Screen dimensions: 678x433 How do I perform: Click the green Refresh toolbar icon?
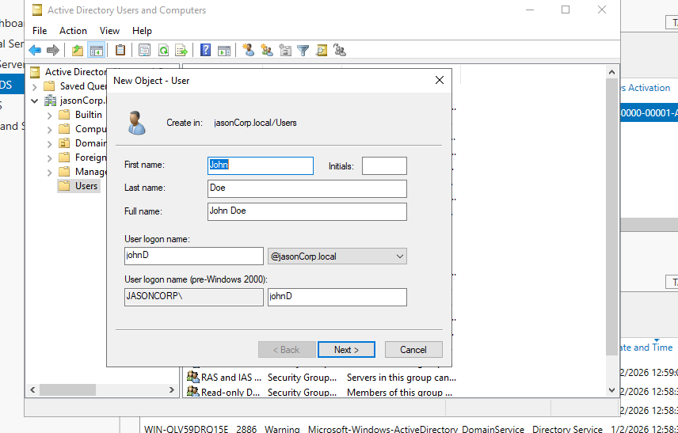point(163,50)
